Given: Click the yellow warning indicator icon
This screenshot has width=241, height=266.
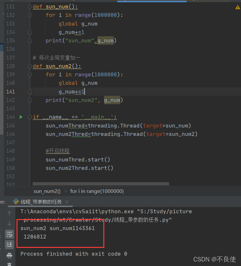Looking at the screenshot, I should pos(238,7).
